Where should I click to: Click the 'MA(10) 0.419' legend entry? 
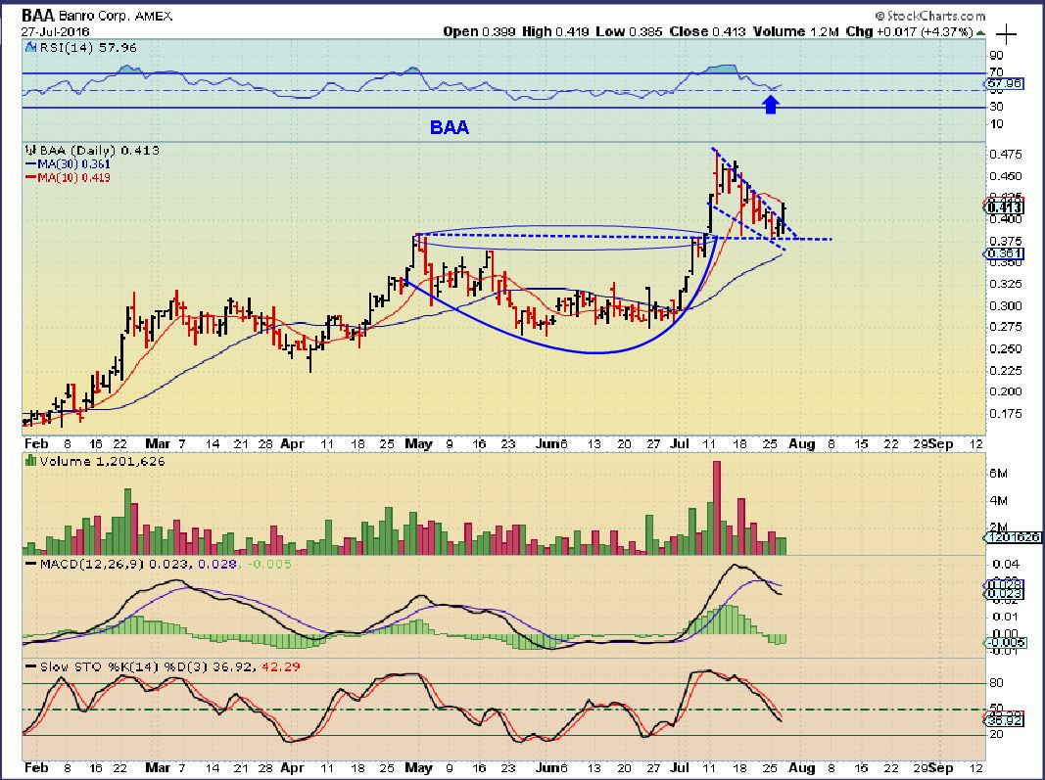pos(73,177)
